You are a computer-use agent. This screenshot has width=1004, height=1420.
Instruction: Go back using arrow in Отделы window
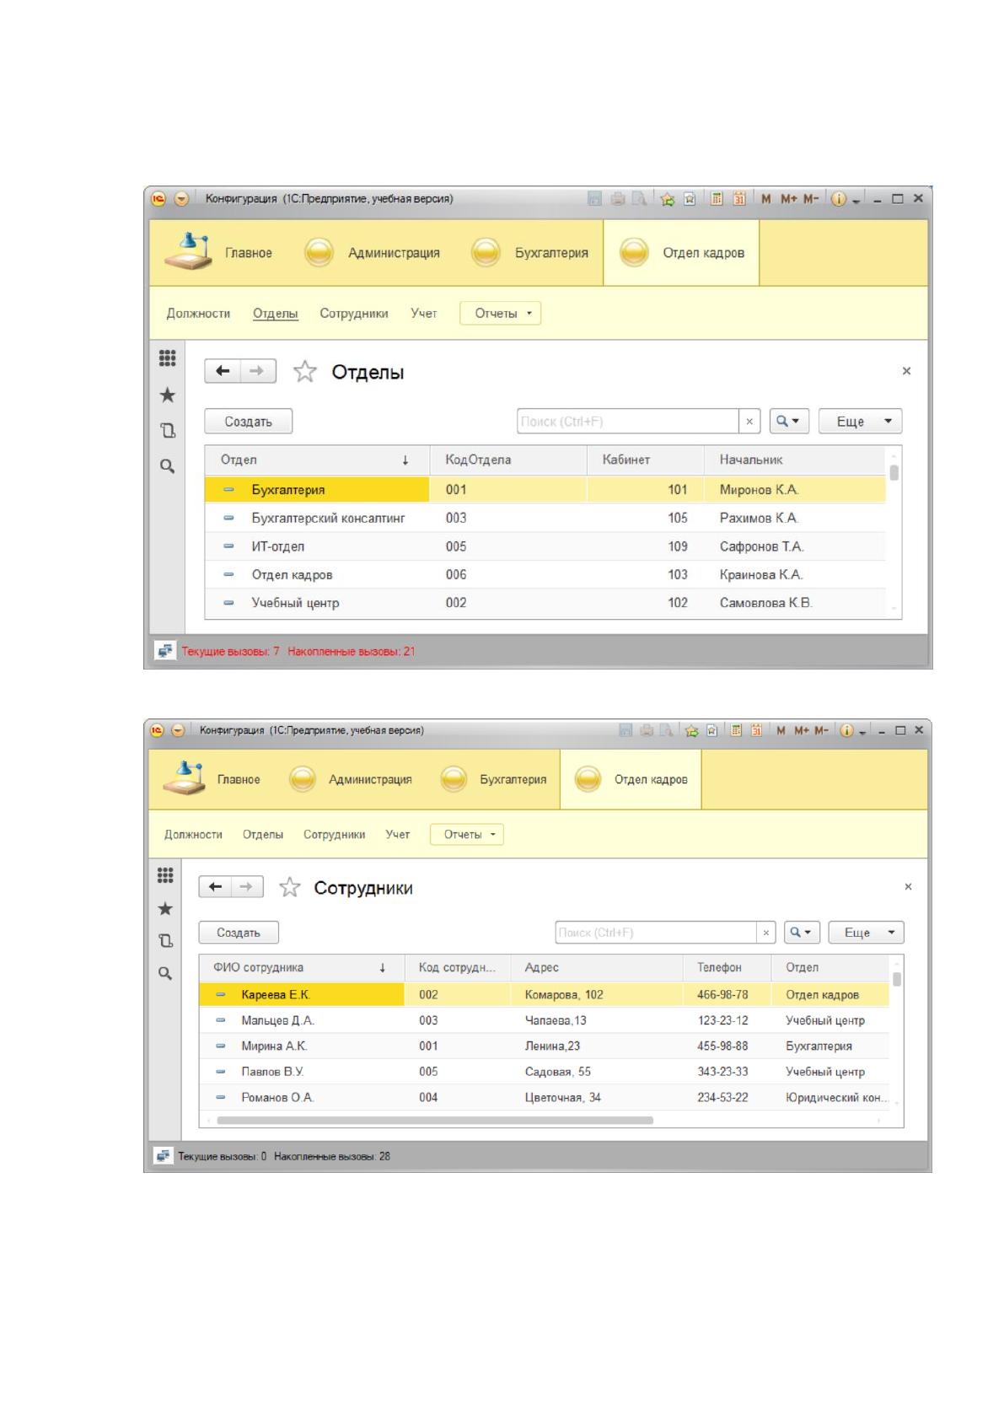223,371
